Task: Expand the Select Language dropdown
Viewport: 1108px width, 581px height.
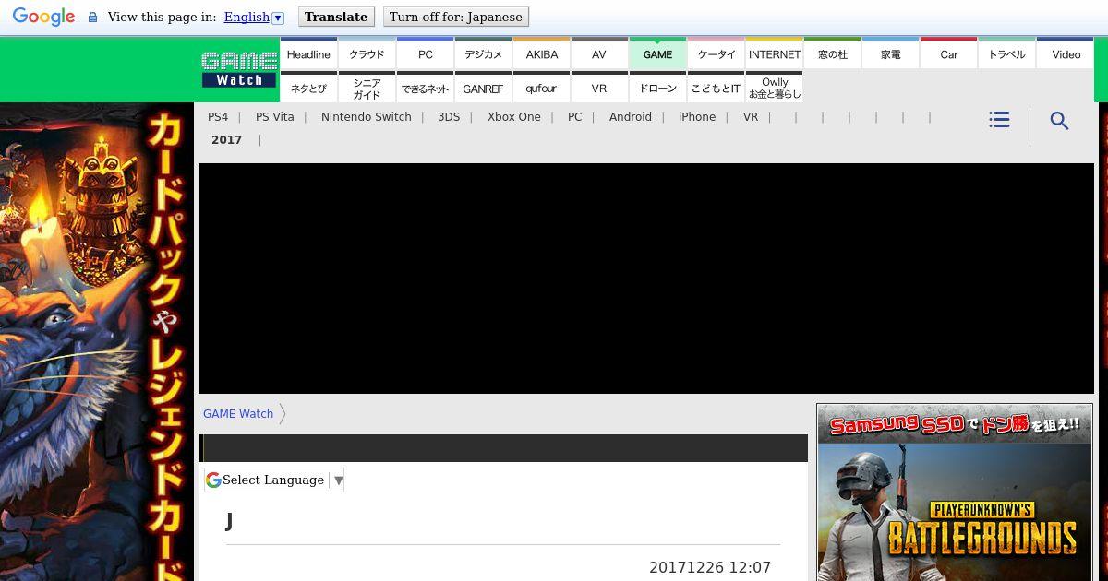Action: pos(273,480)
